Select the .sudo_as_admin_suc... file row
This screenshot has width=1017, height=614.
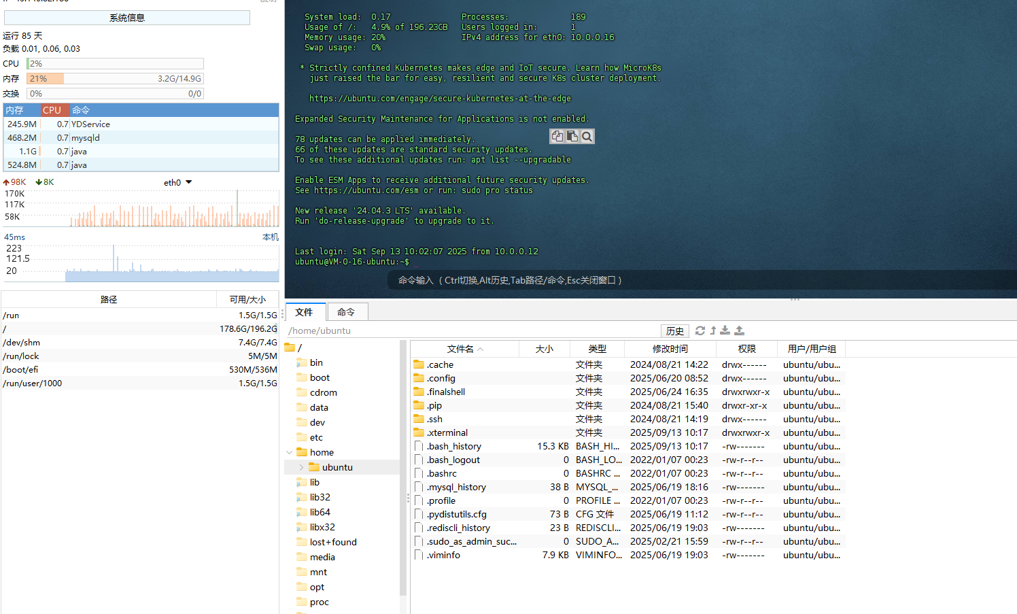627,541
